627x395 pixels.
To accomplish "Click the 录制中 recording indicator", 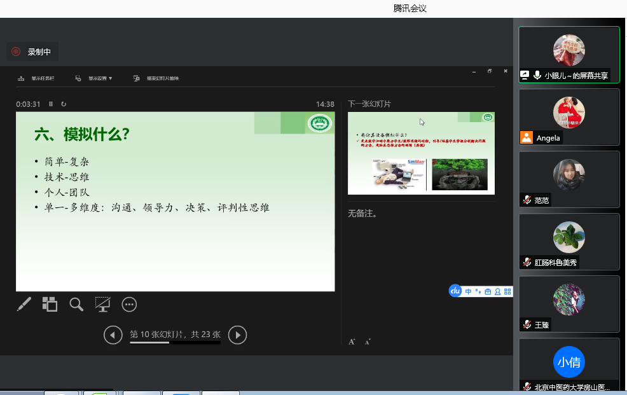I will [x=32, y=52].
